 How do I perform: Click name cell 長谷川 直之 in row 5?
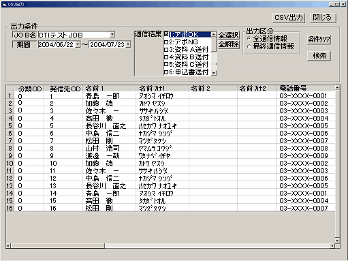click(110, 125)
